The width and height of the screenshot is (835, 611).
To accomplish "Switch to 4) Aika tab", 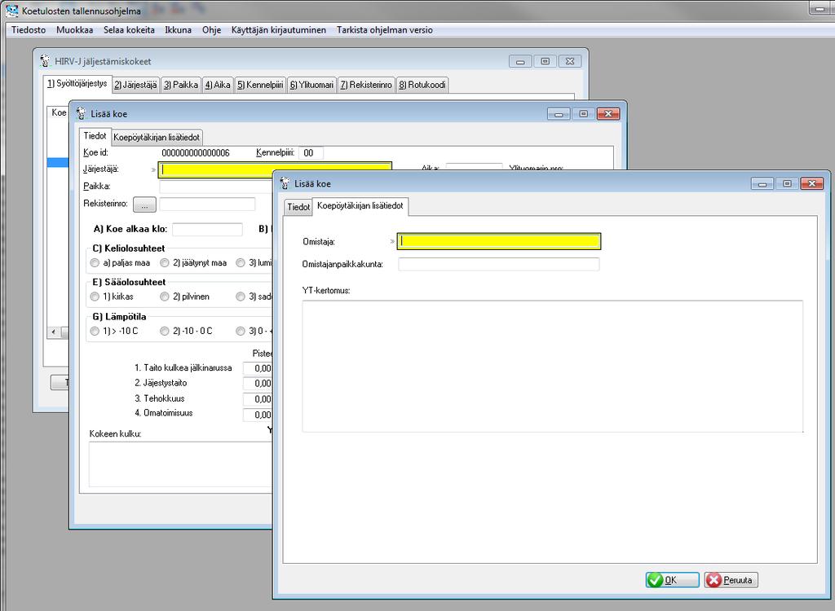I will coord(217,85).
